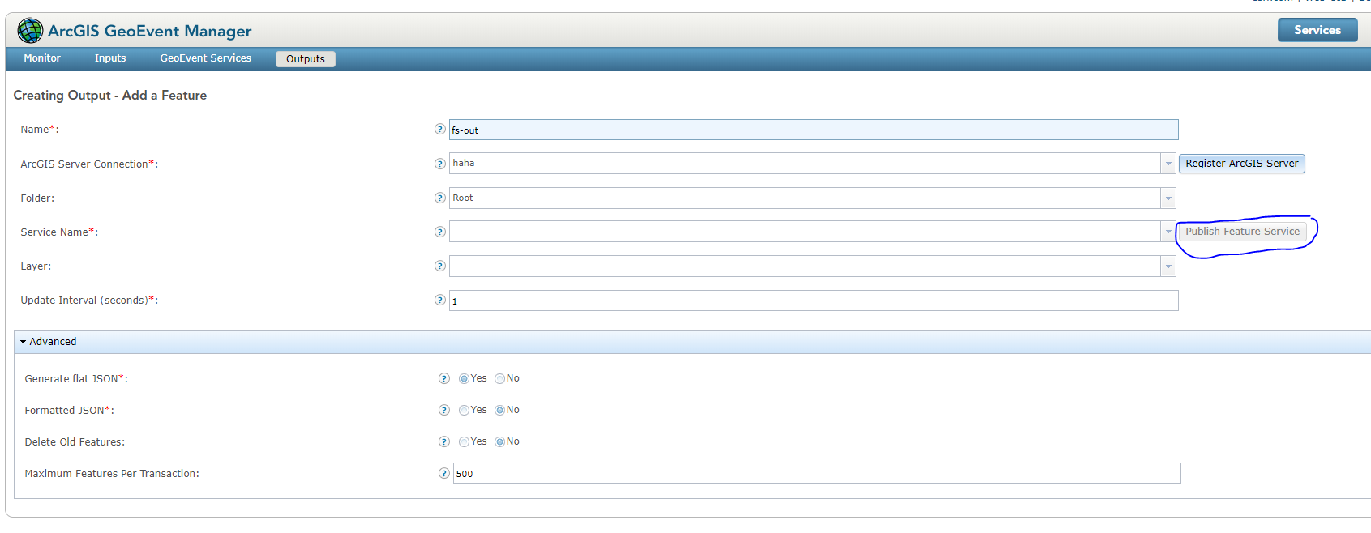Open help icon for Name field
The height and width of the screenshot is (533, 1371).
tap(440, 130)
